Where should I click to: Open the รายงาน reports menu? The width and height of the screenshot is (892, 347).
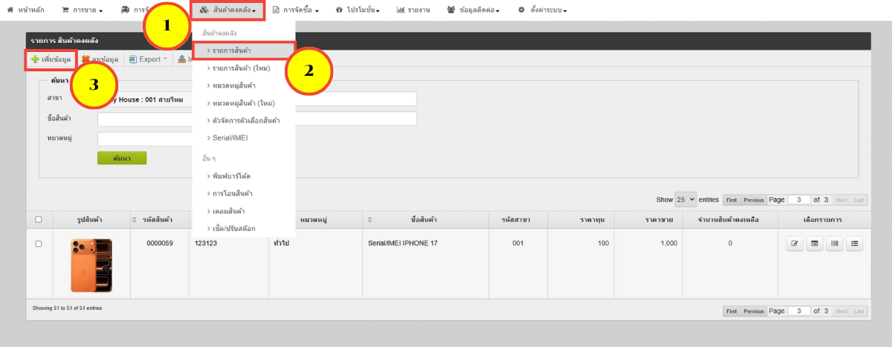pyautogui.click(x=414, y=10)
